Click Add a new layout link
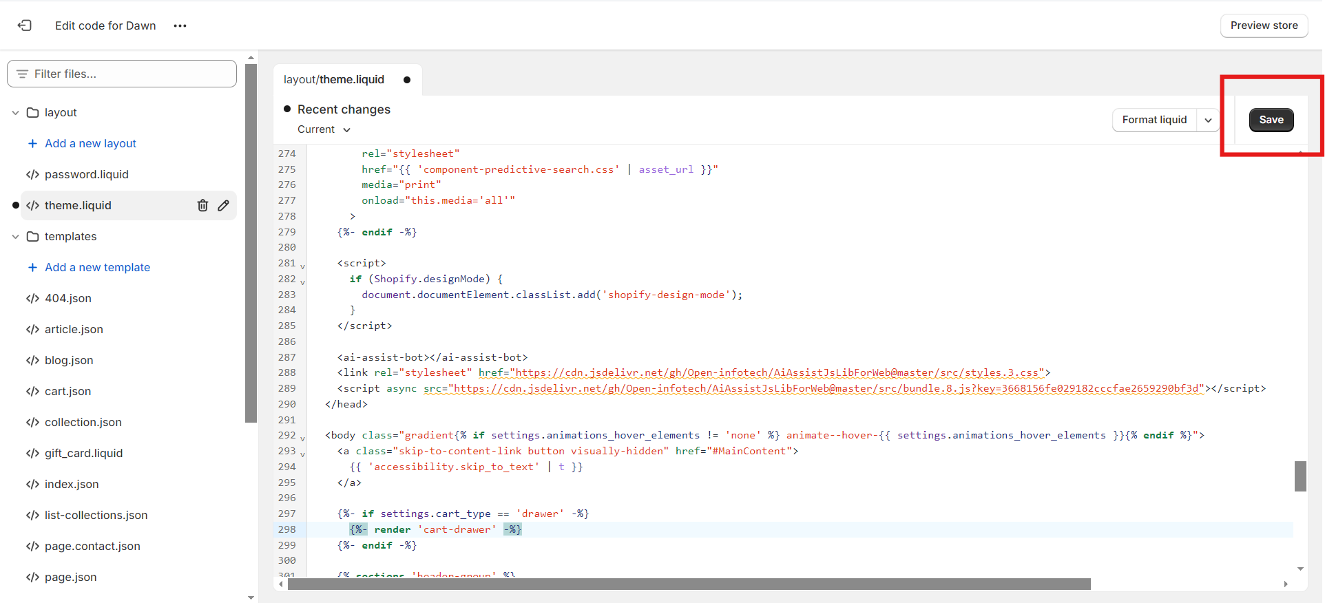1325x603 pixels. tap(90, 143)
